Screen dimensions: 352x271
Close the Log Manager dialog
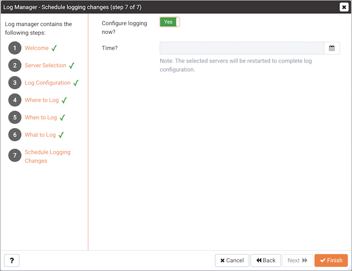pos(344,7)
